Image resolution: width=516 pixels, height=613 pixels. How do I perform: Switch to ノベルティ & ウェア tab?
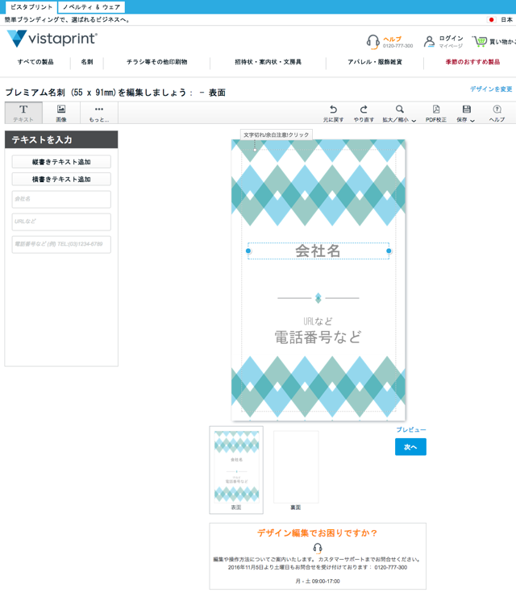(x=92, y=7)
